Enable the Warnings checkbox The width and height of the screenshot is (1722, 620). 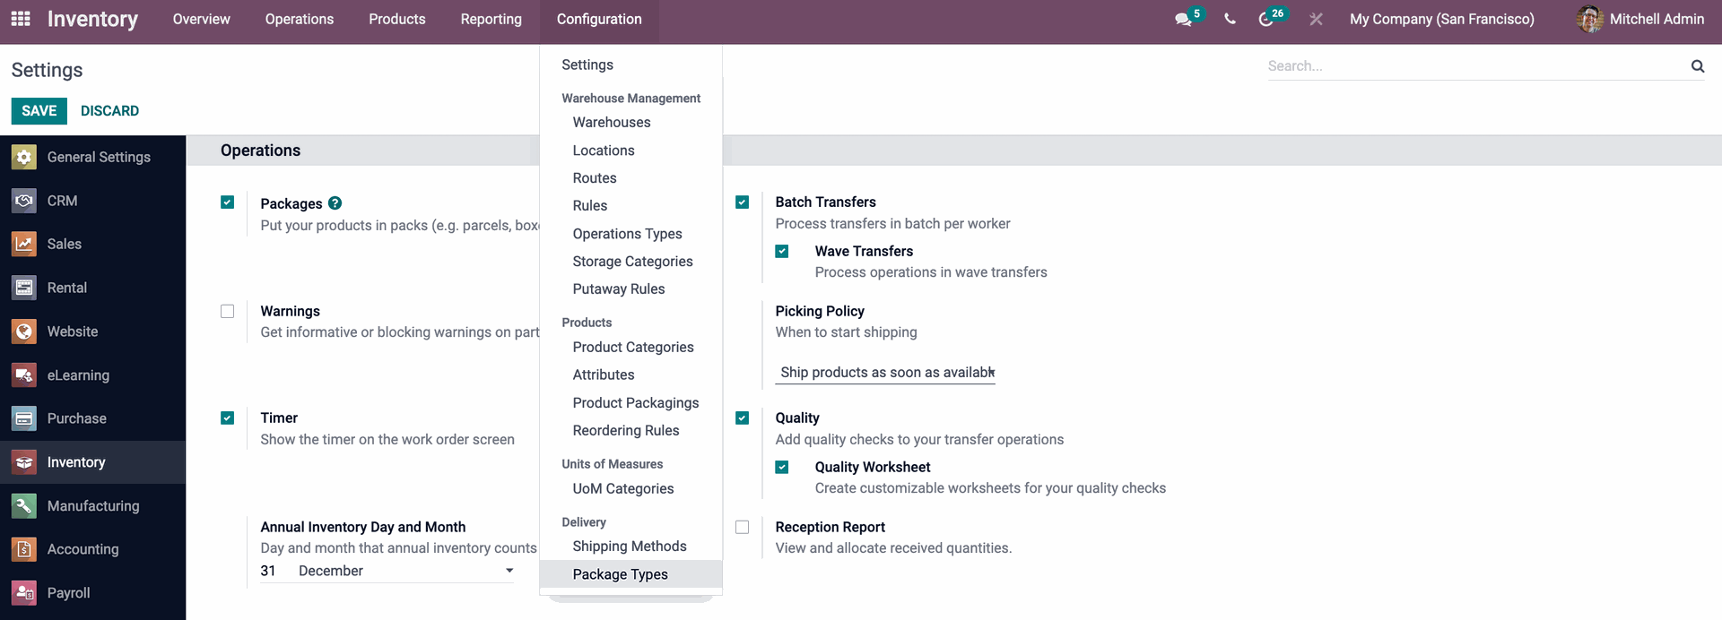click(x=227, y=311)
